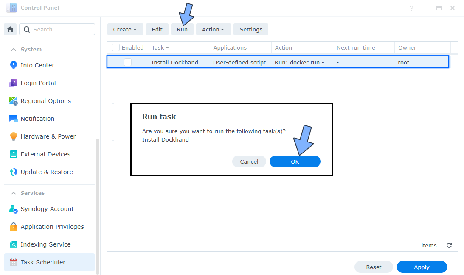Check the Enabled column header checkbox
Image resolution: width=464 pixels, height=275 pixels.
[x=115, y=47]
